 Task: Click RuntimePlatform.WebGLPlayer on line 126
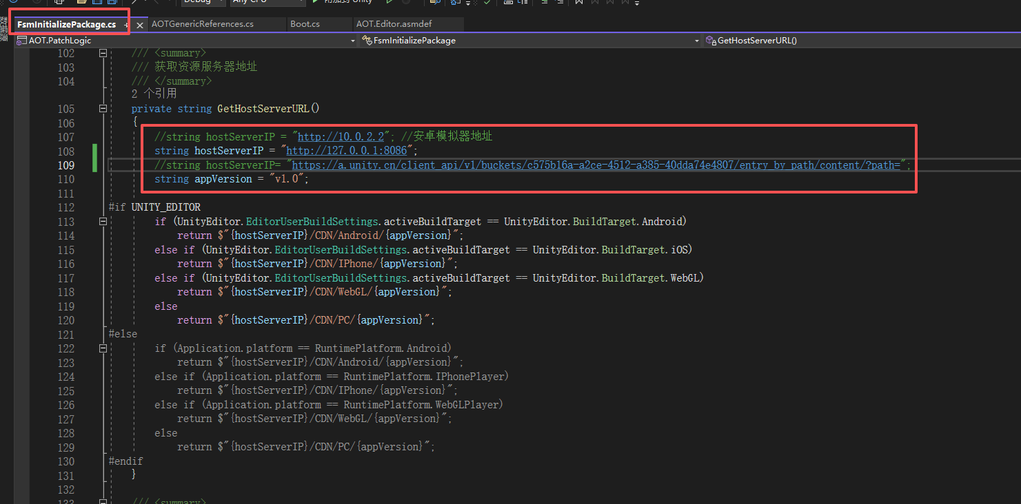pos(420,405)
